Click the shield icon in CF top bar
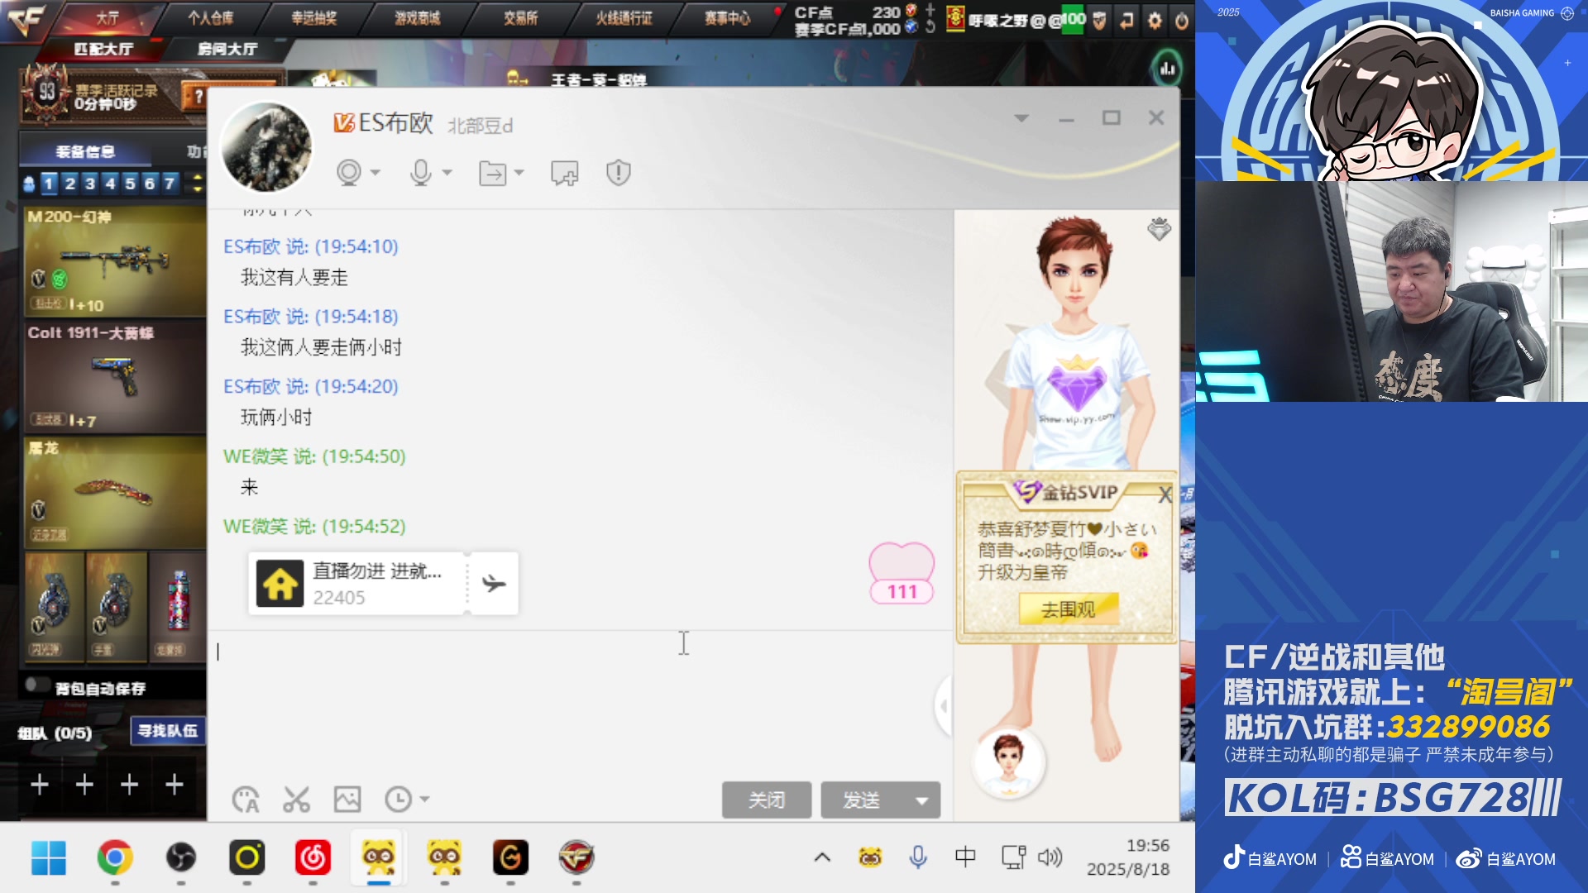This screenshot has height=893, width=1588. (1099, 21)
